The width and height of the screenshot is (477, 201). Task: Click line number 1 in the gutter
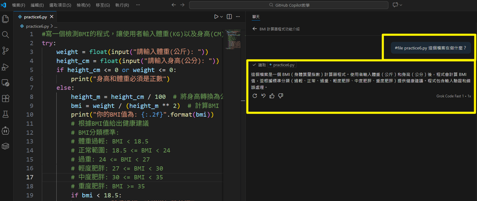(x=31, y=34)
